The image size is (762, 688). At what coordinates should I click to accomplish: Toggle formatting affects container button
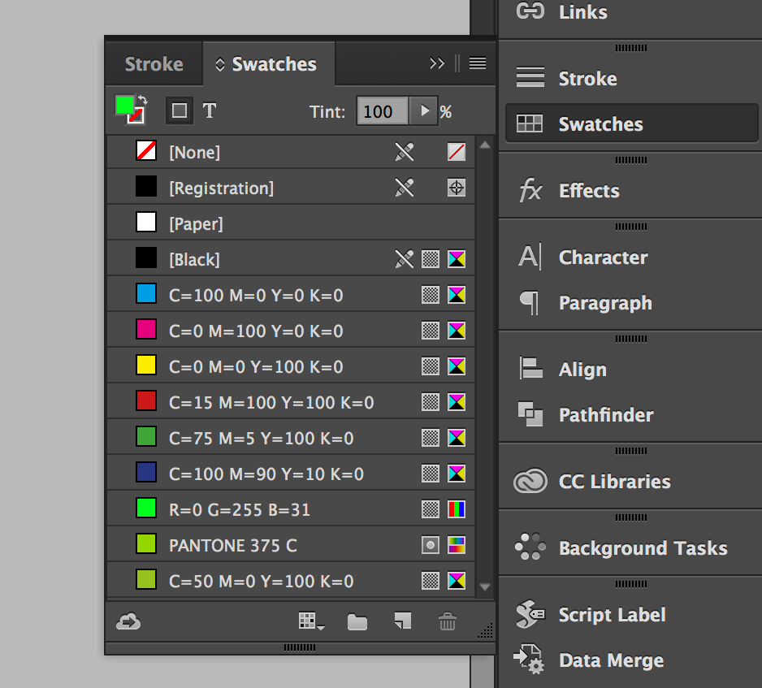[180, 110]
